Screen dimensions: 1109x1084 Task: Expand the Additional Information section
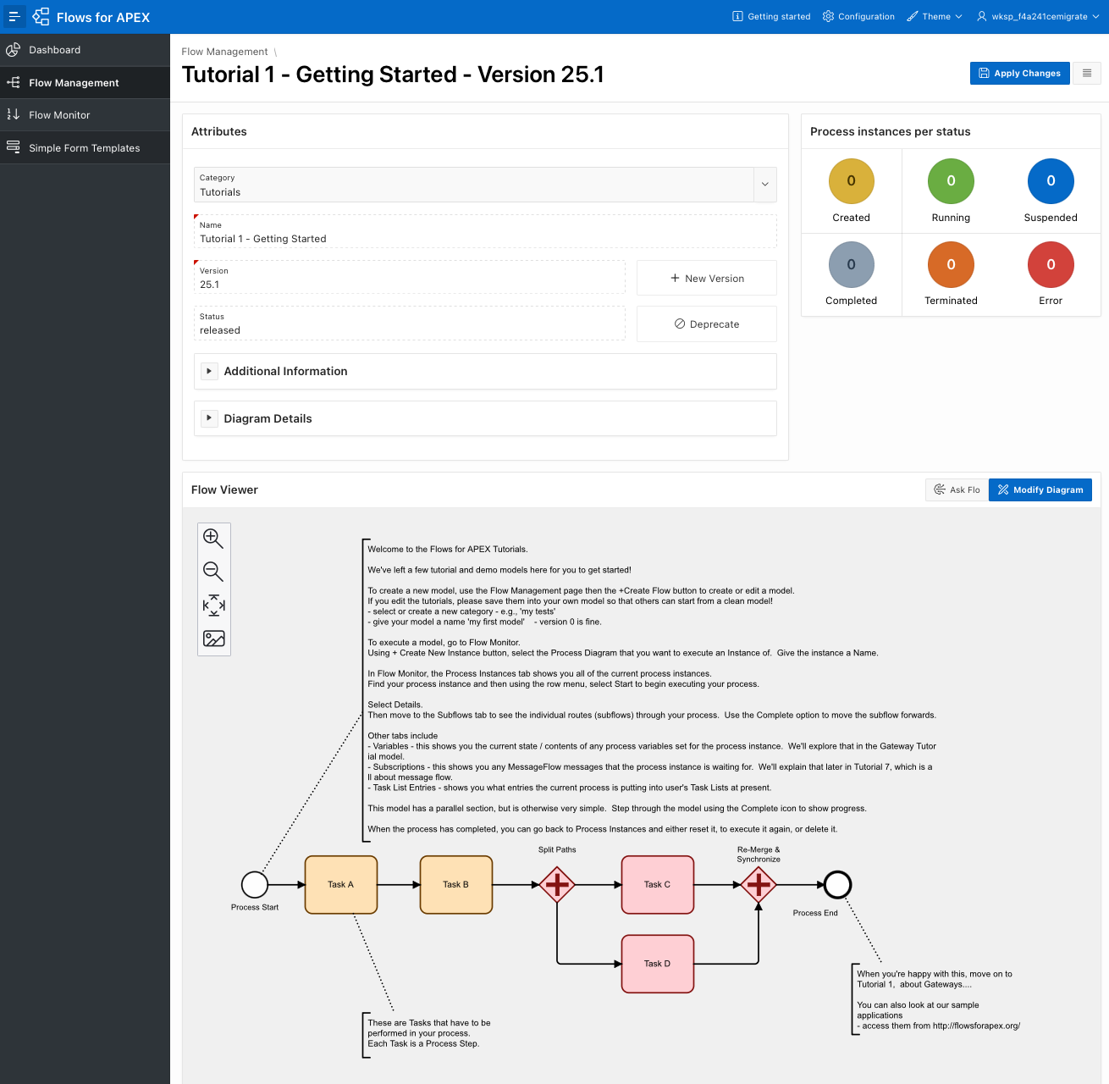click(x=209, y=371)
